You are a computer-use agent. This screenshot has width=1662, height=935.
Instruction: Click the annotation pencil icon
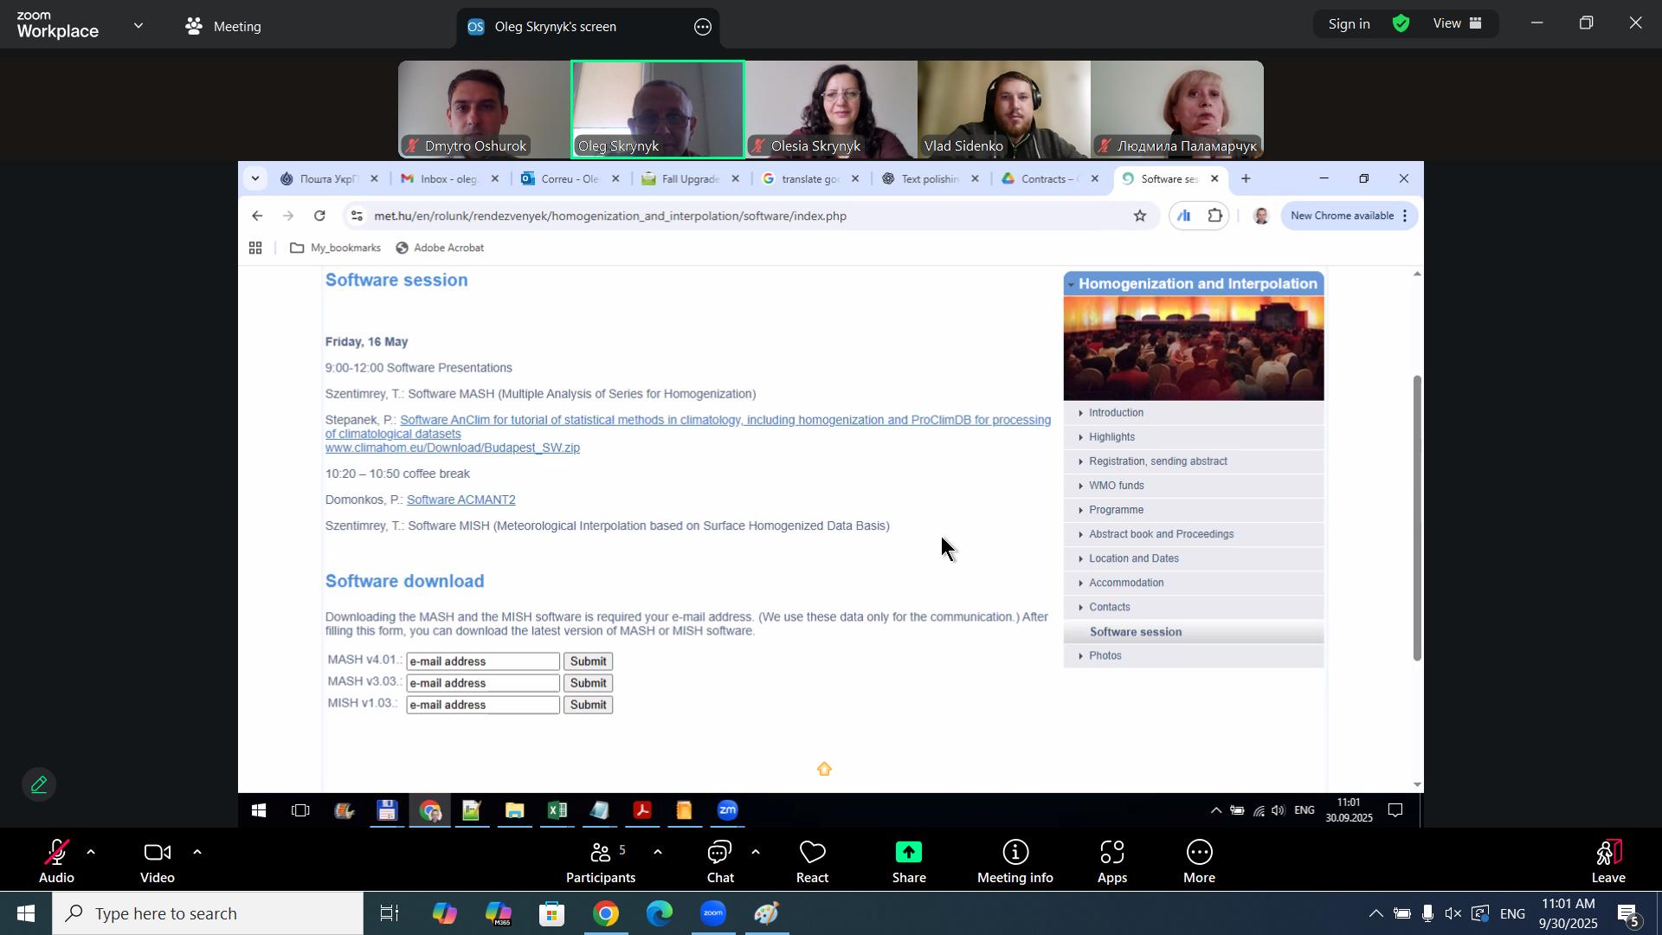(x=39, y=784)
